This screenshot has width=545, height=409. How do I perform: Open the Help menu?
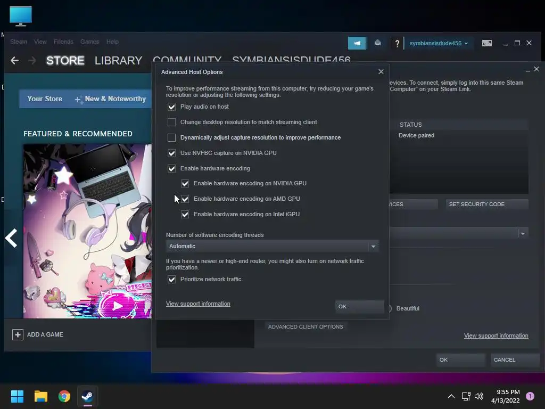[112, 42]
